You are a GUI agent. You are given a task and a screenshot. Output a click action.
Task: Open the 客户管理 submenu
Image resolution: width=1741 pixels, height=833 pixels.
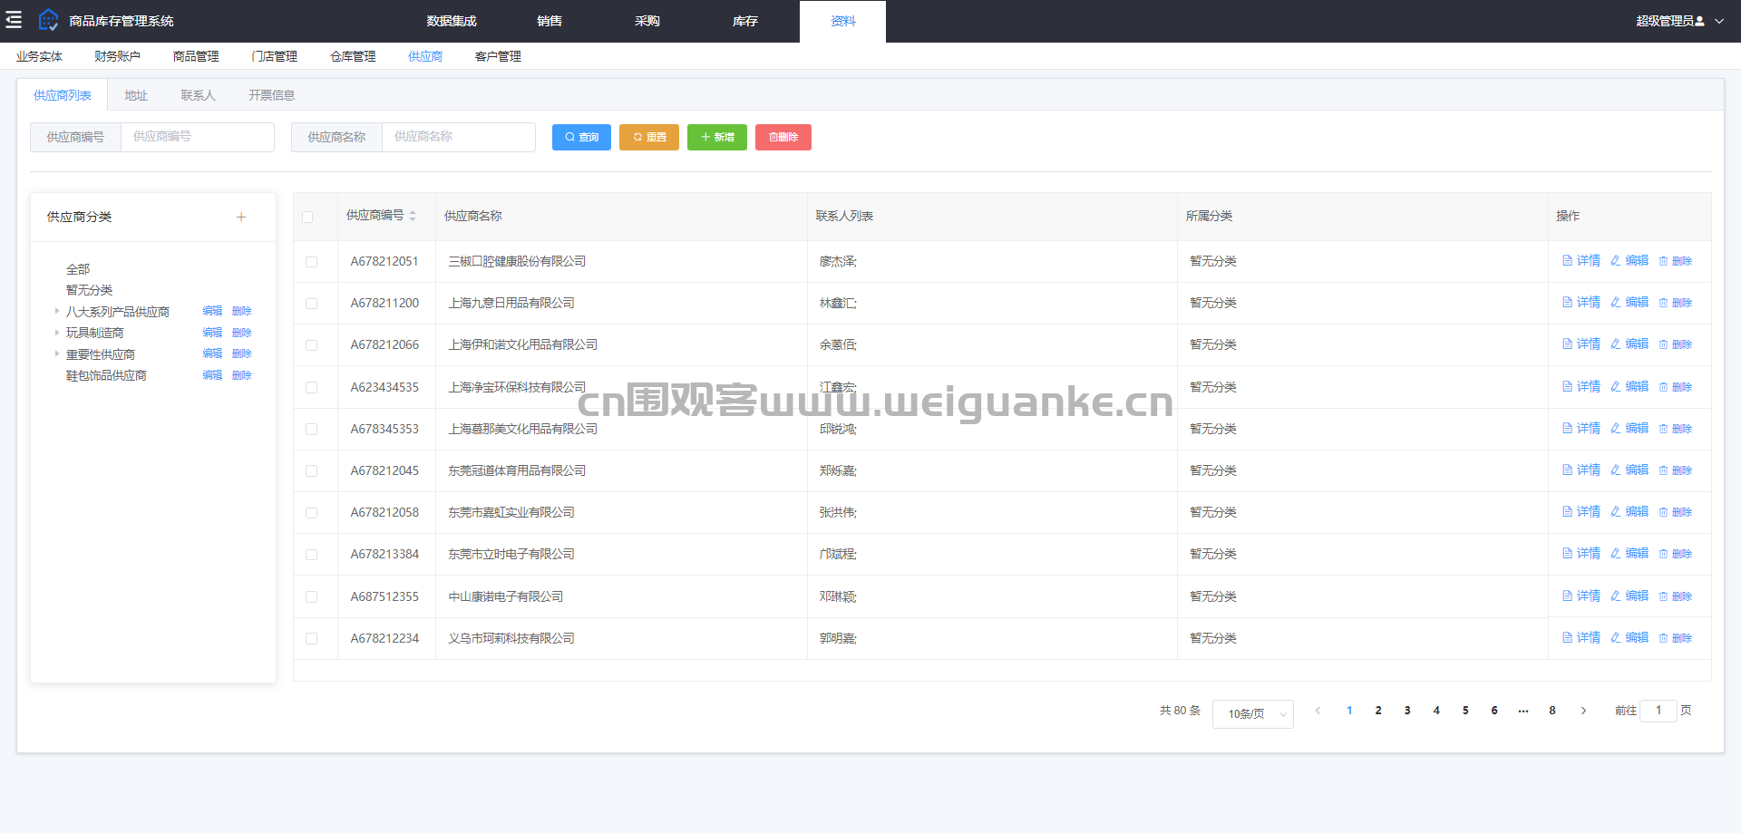click(x=498, y=56)
